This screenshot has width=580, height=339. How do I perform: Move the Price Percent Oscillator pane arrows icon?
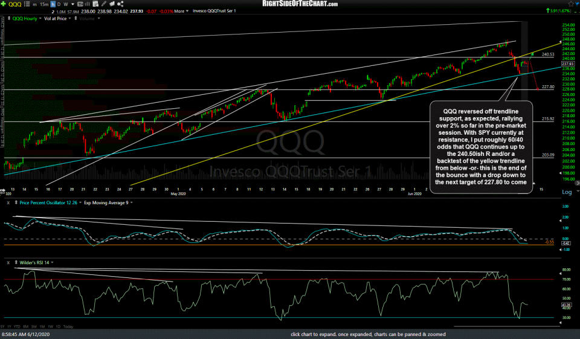point(16,202)
